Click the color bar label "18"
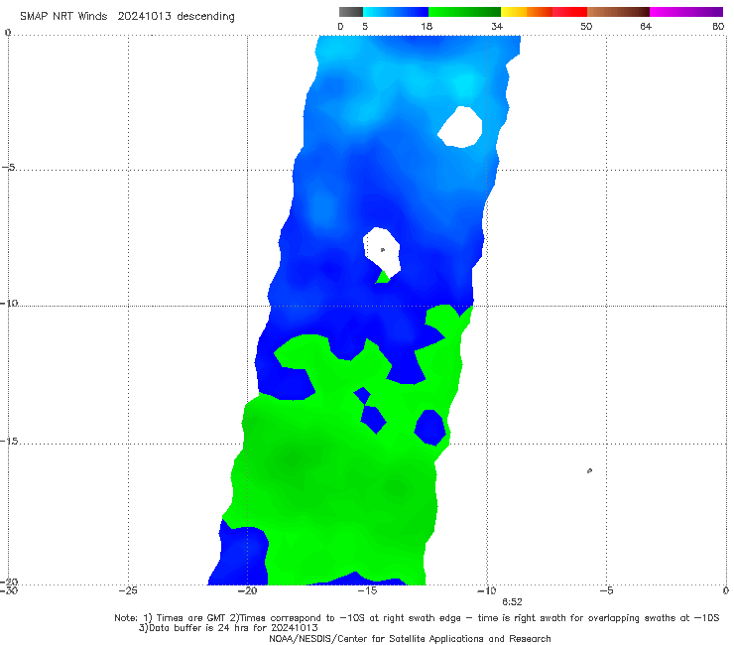The width and height of the screenshot is (734, 645). pos(427,26)
